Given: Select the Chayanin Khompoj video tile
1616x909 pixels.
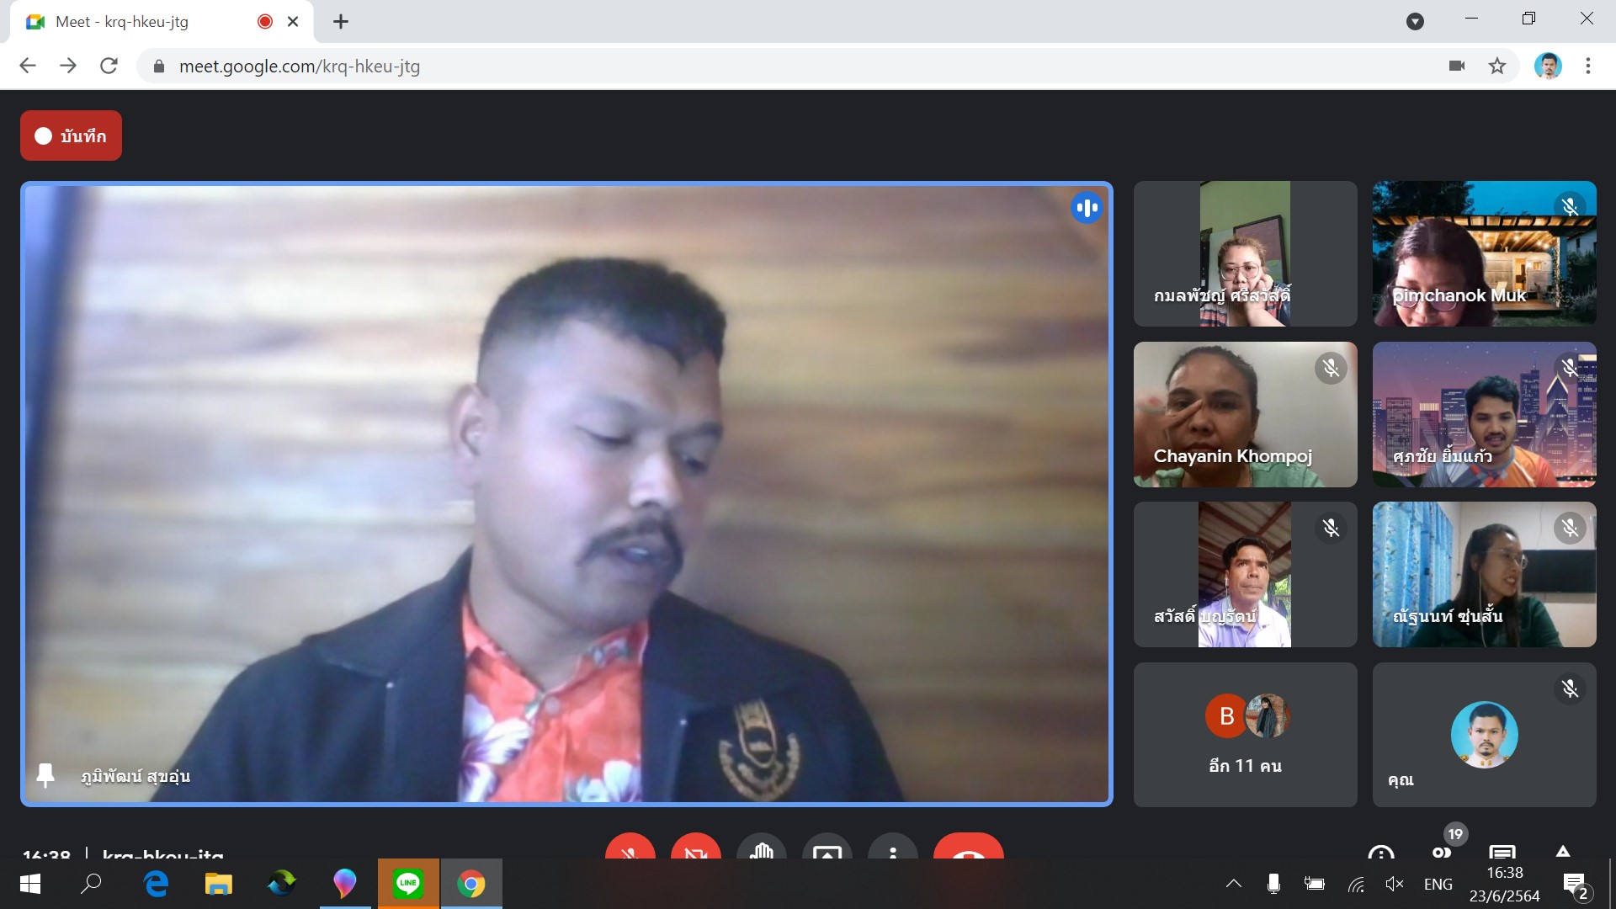Looking at the screenshot, I should (x=1245, y=414).
